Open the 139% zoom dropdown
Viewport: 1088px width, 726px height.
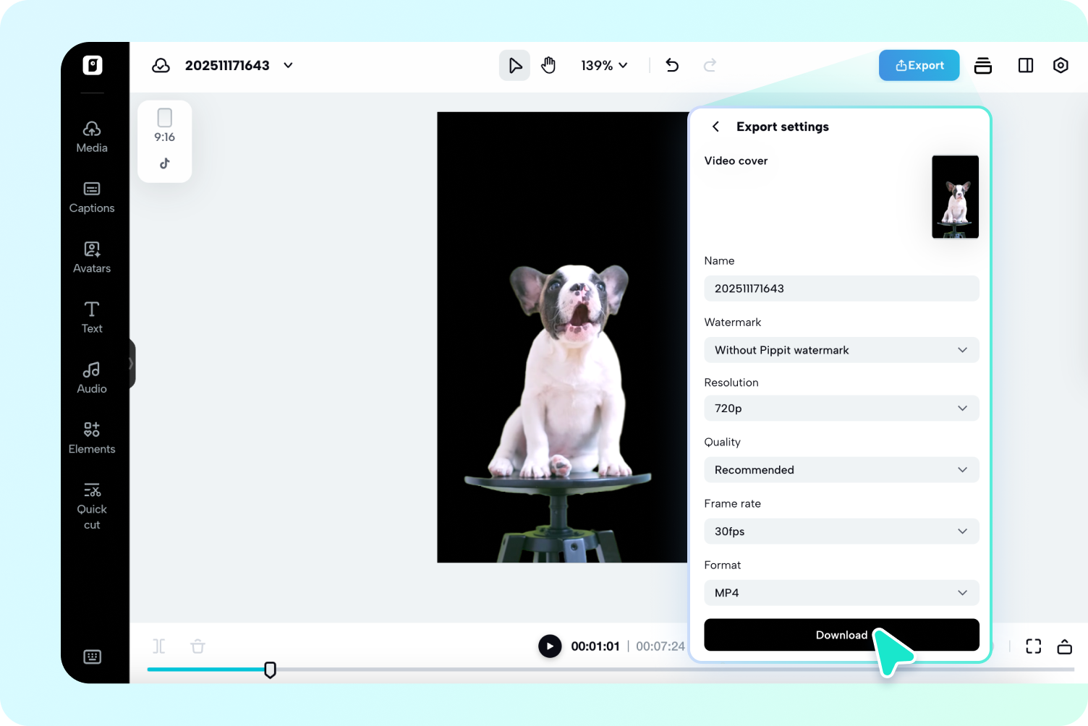pos(604,65)
